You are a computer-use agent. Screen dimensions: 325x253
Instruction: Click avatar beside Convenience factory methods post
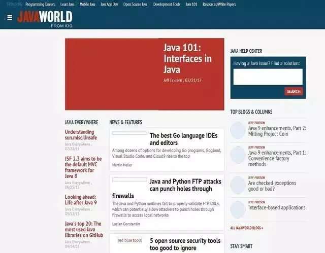click(x=238, y=155)
